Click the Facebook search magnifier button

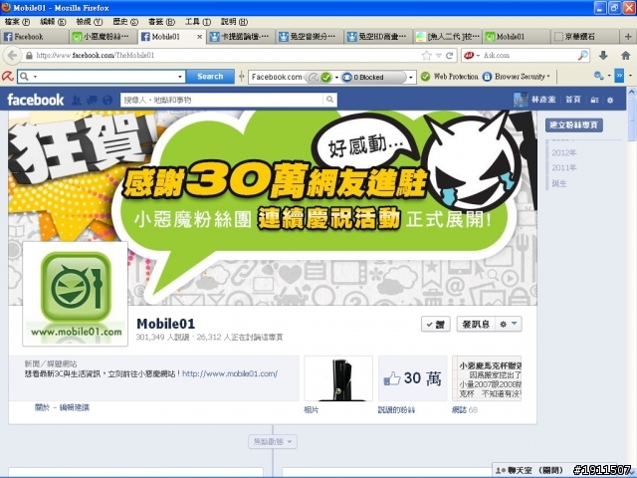coord(329,100)
